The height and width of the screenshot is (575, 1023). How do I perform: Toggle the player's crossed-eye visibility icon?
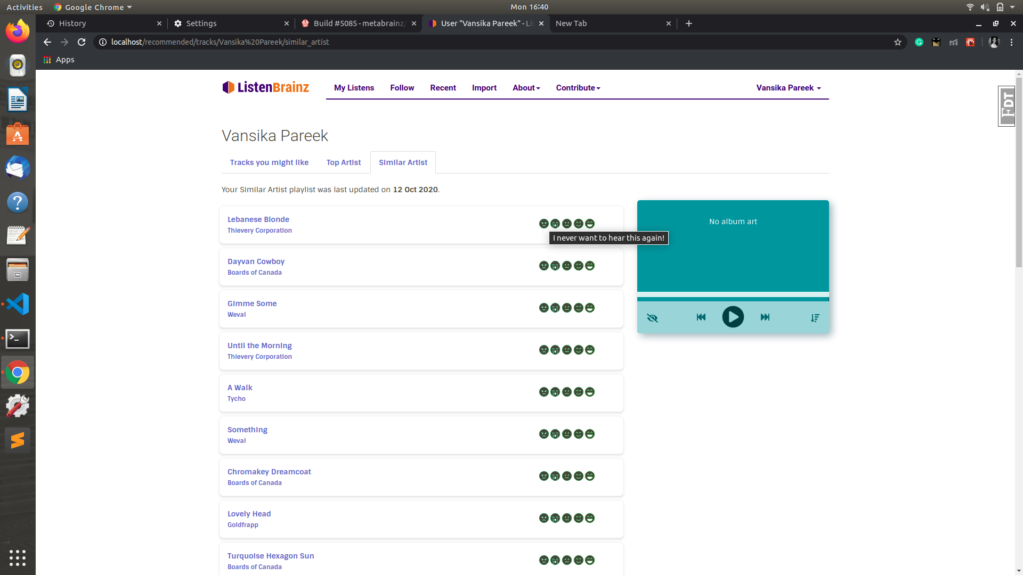coord(652,318)
